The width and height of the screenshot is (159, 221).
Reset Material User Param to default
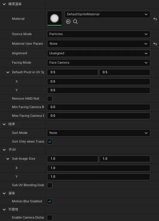(155, 44)
